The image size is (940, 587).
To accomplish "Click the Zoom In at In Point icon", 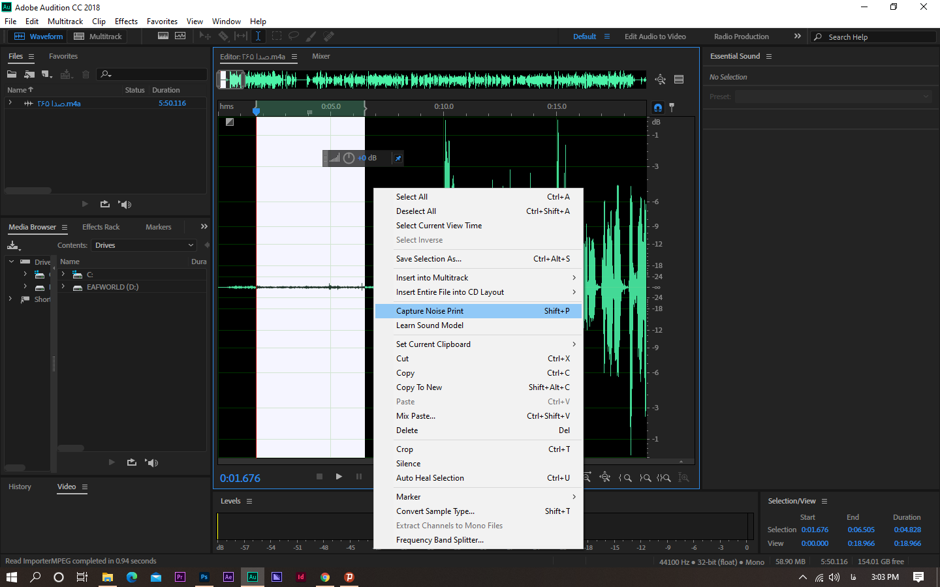I will point(625,477).
